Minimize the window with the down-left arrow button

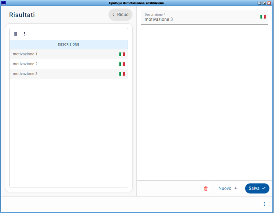[259, 3]
